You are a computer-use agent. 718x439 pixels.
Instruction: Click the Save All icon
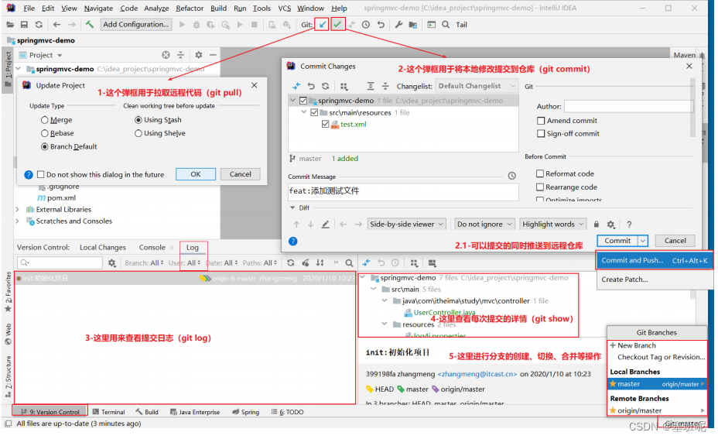pos(24,25)
